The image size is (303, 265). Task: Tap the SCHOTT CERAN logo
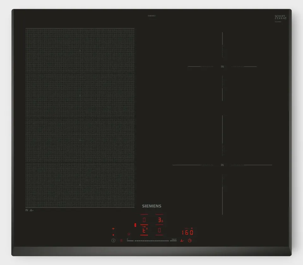coord(280,18)
